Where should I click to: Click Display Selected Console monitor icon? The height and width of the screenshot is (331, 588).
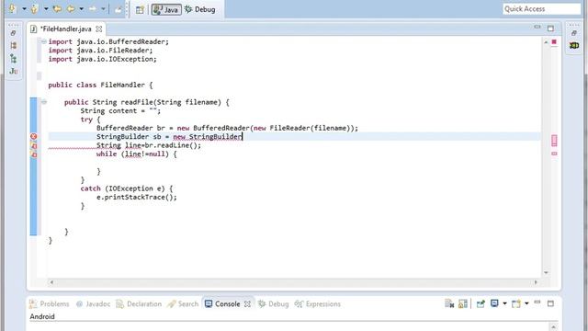494,303
